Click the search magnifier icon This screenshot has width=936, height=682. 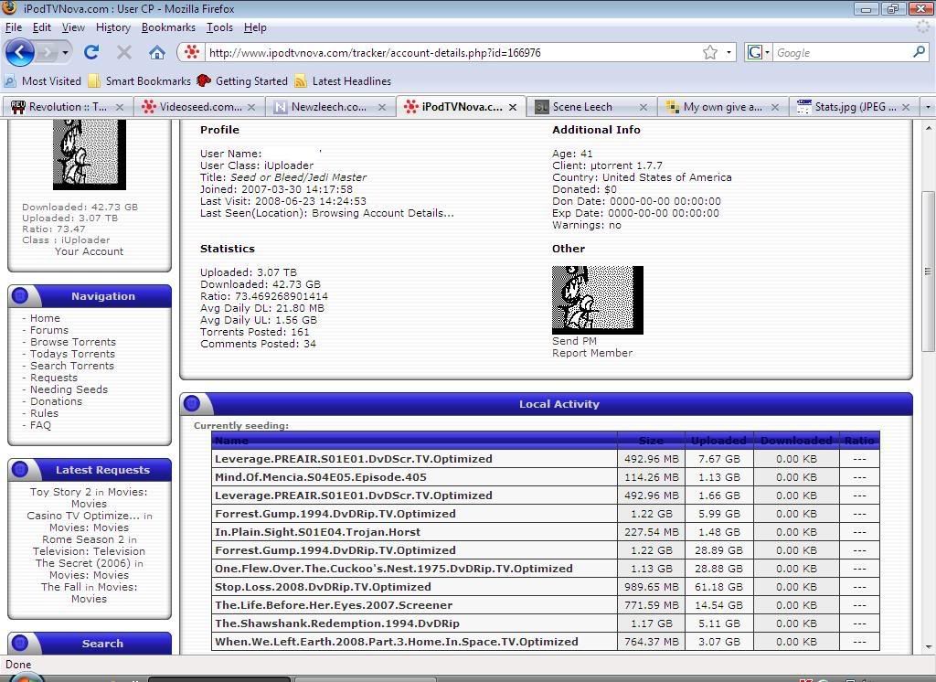coord(919,52)
